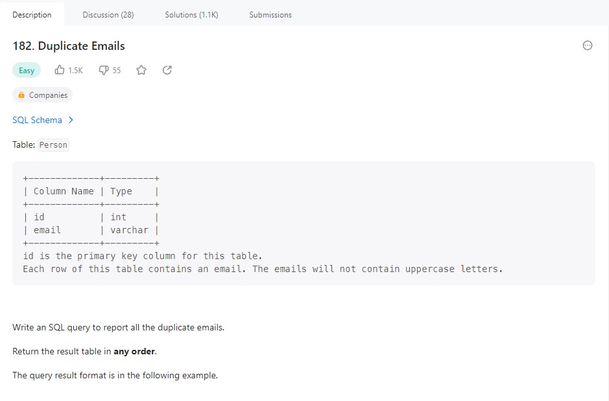
Task: Switch to the Description tab
Action: pos(32,14)
